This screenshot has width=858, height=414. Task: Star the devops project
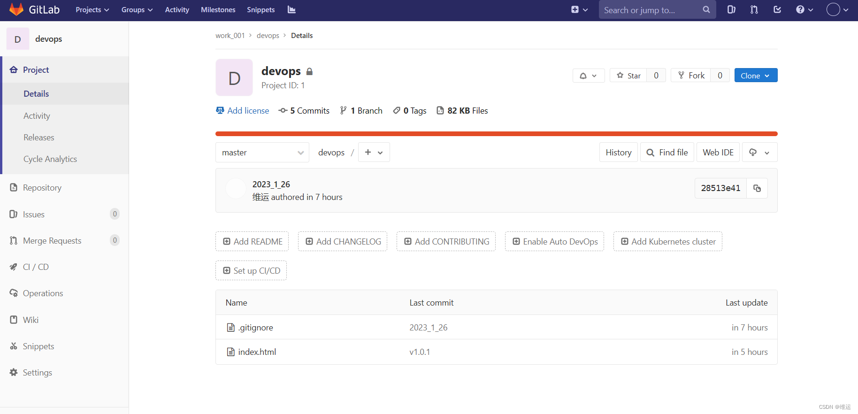[628, 76]
